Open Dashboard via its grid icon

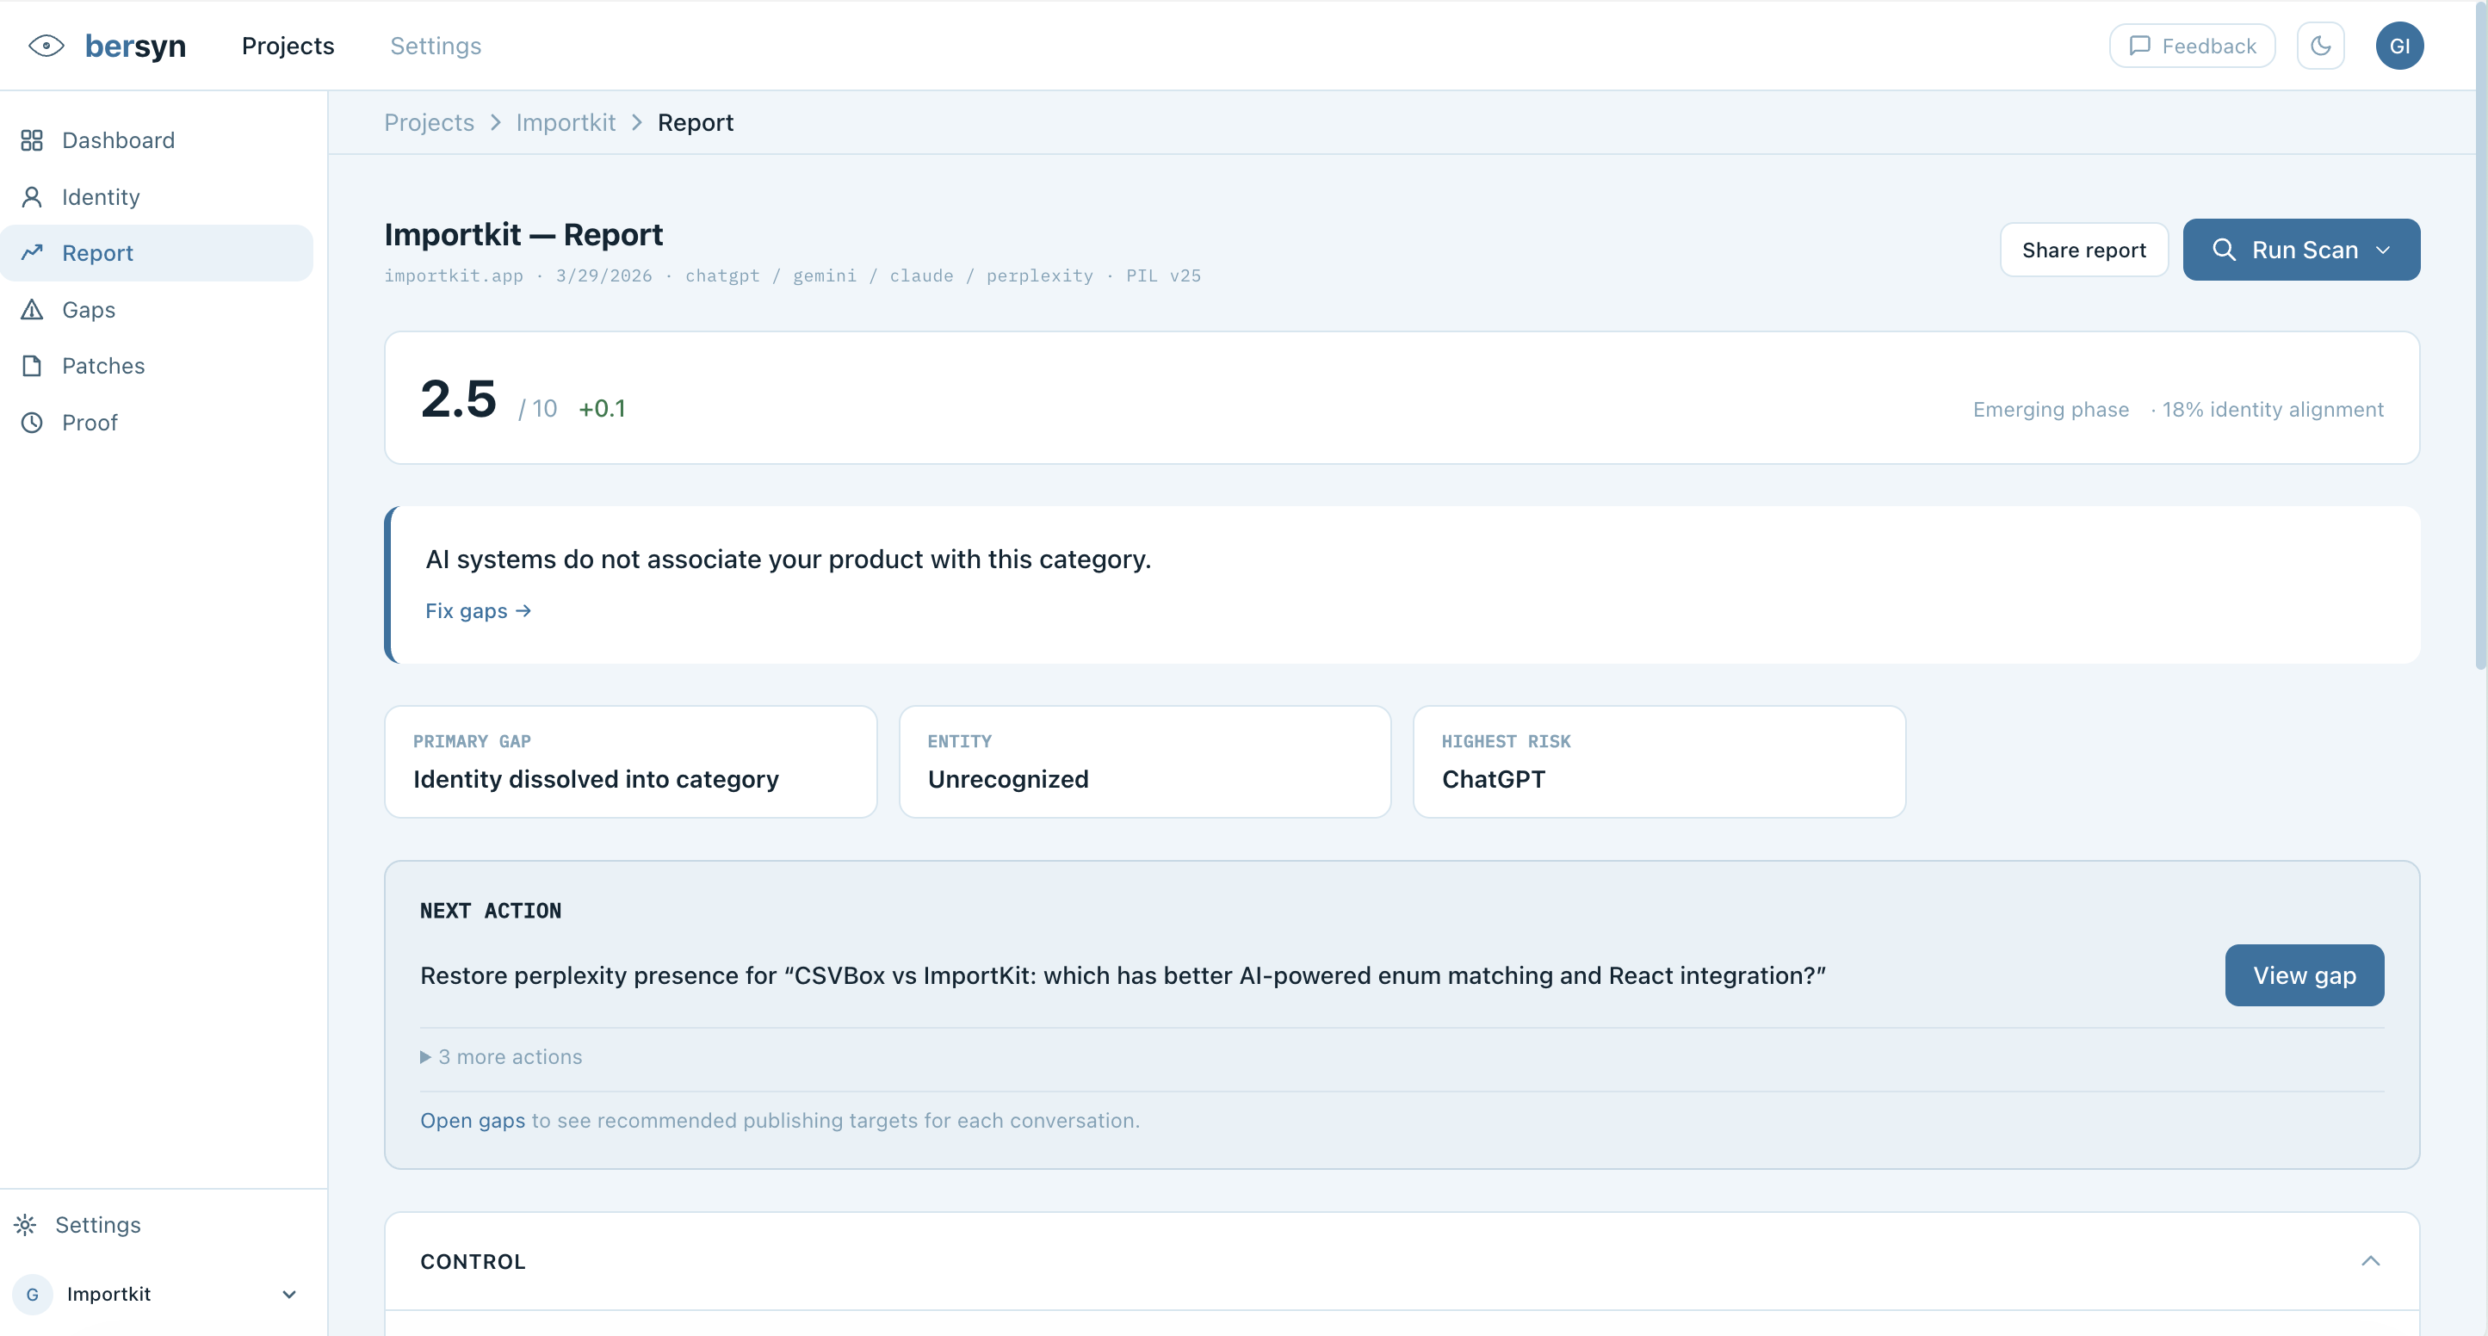32,140
